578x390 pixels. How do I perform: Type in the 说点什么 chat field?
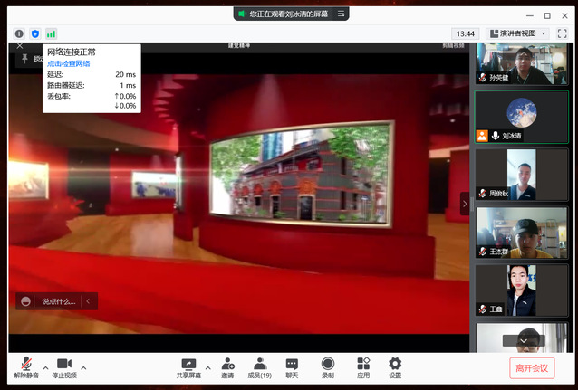[x=59, y=301]
